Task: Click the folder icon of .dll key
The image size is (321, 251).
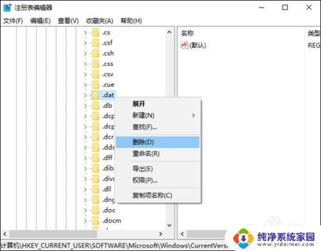Action: pyautogui.click(x=96, y=189)
